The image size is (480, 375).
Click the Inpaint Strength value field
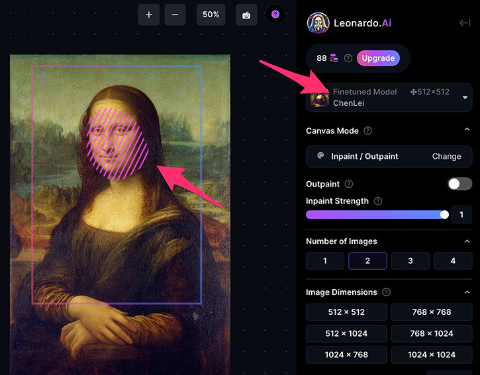(461, 215)
